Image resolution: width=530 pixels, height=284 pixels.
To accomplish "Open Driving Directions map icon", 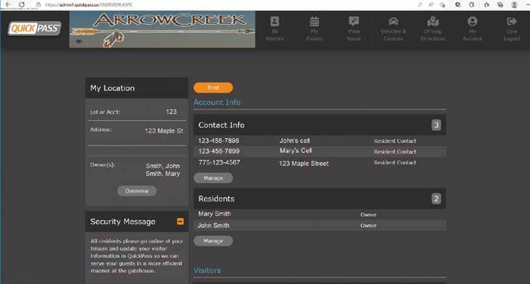I will (433, 22).
